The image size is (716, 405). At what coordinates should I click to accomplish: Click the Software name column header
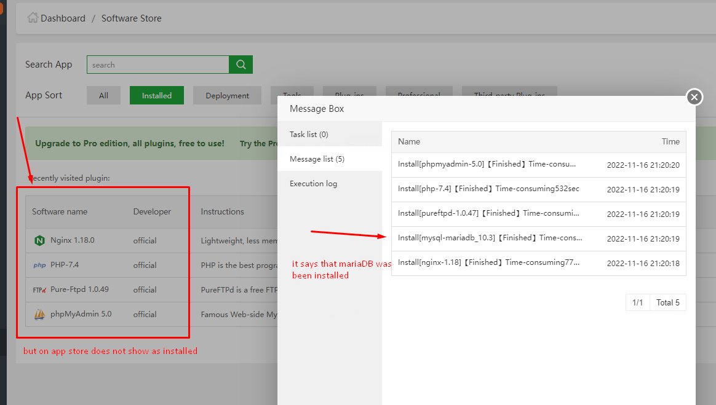(60, 211)
